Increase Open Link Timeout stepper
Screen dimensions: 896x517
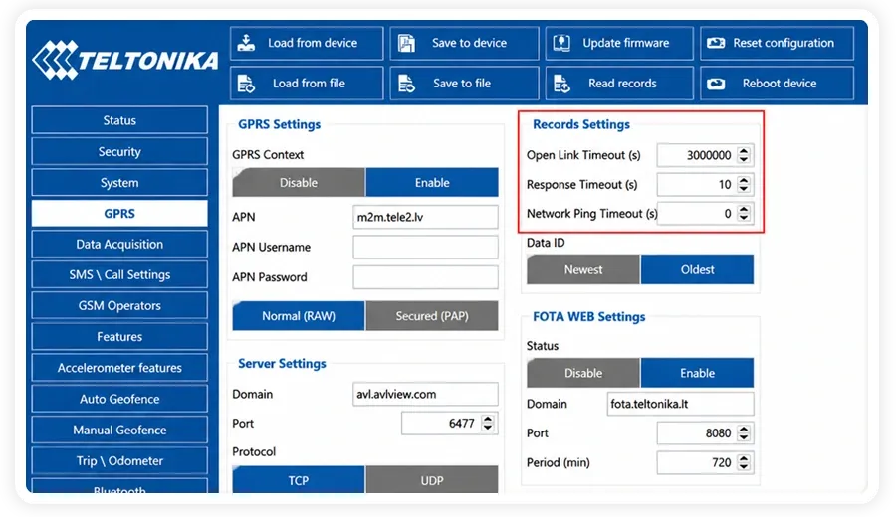point(744,151)
